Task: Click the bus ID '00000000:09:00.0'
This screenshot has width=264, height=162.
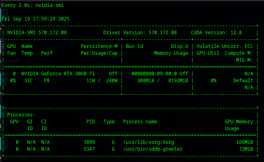Action: coord(154,74)
